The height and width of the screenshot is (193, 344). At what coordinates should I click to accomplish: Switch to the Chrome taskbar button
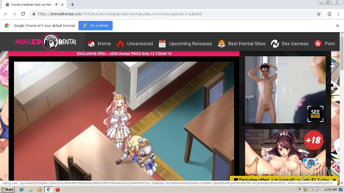[48, 190]
